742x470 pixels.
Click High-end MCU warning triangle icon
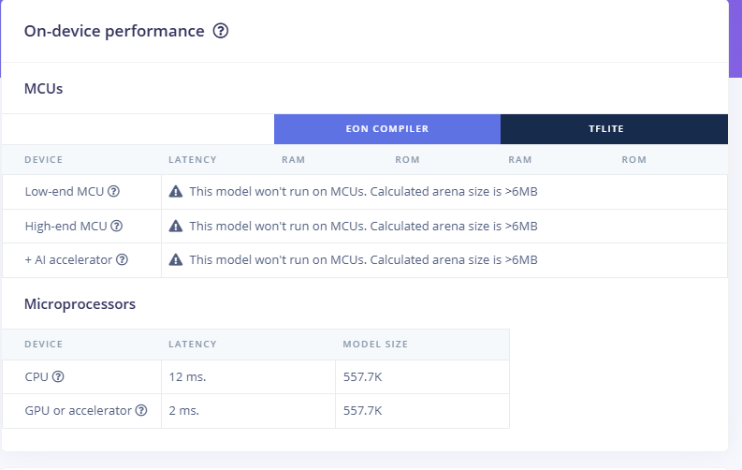point(176,226)
